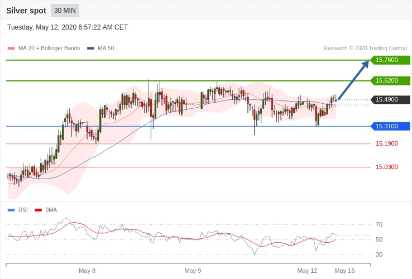Click the blue upward forecast arrow
Image resolution: width=412 pixels, height=279 pixels.
[x=353, y=81]
